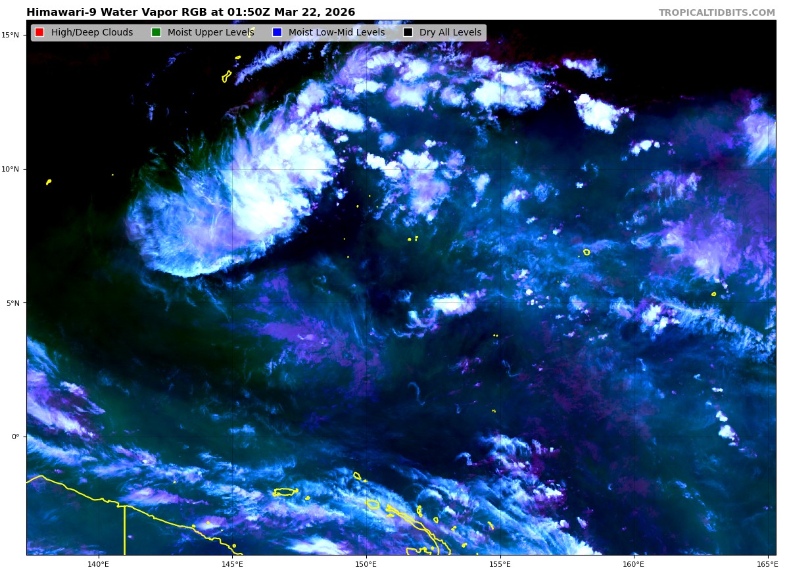Click the 0° equator tick label
This screenshot has width=789, height=570.
click(x=16, y=437)
